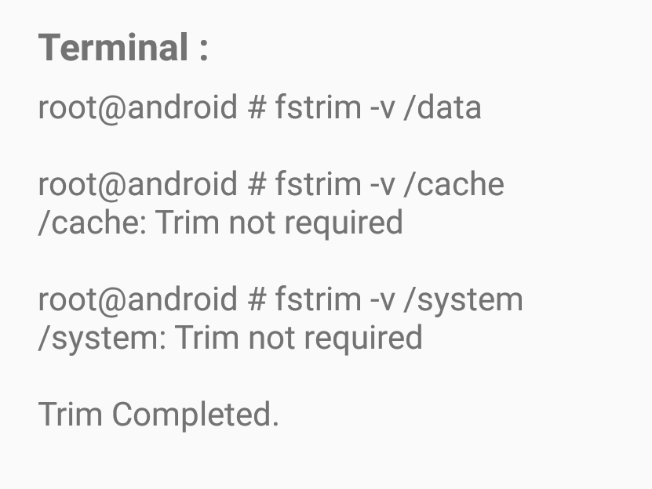Click the /cache: Trim not required output

click(220, 223)
